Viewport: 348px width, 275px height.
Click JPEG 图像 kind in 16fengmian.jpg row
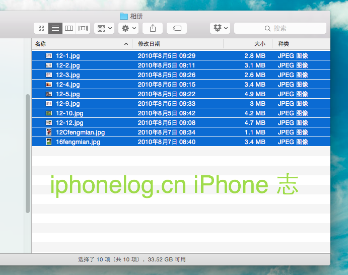pyautogui.click(x=293, y=142)
